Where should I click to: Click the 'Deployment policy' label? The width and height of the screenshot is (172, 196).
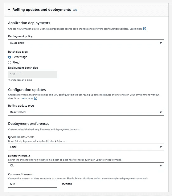20,36
